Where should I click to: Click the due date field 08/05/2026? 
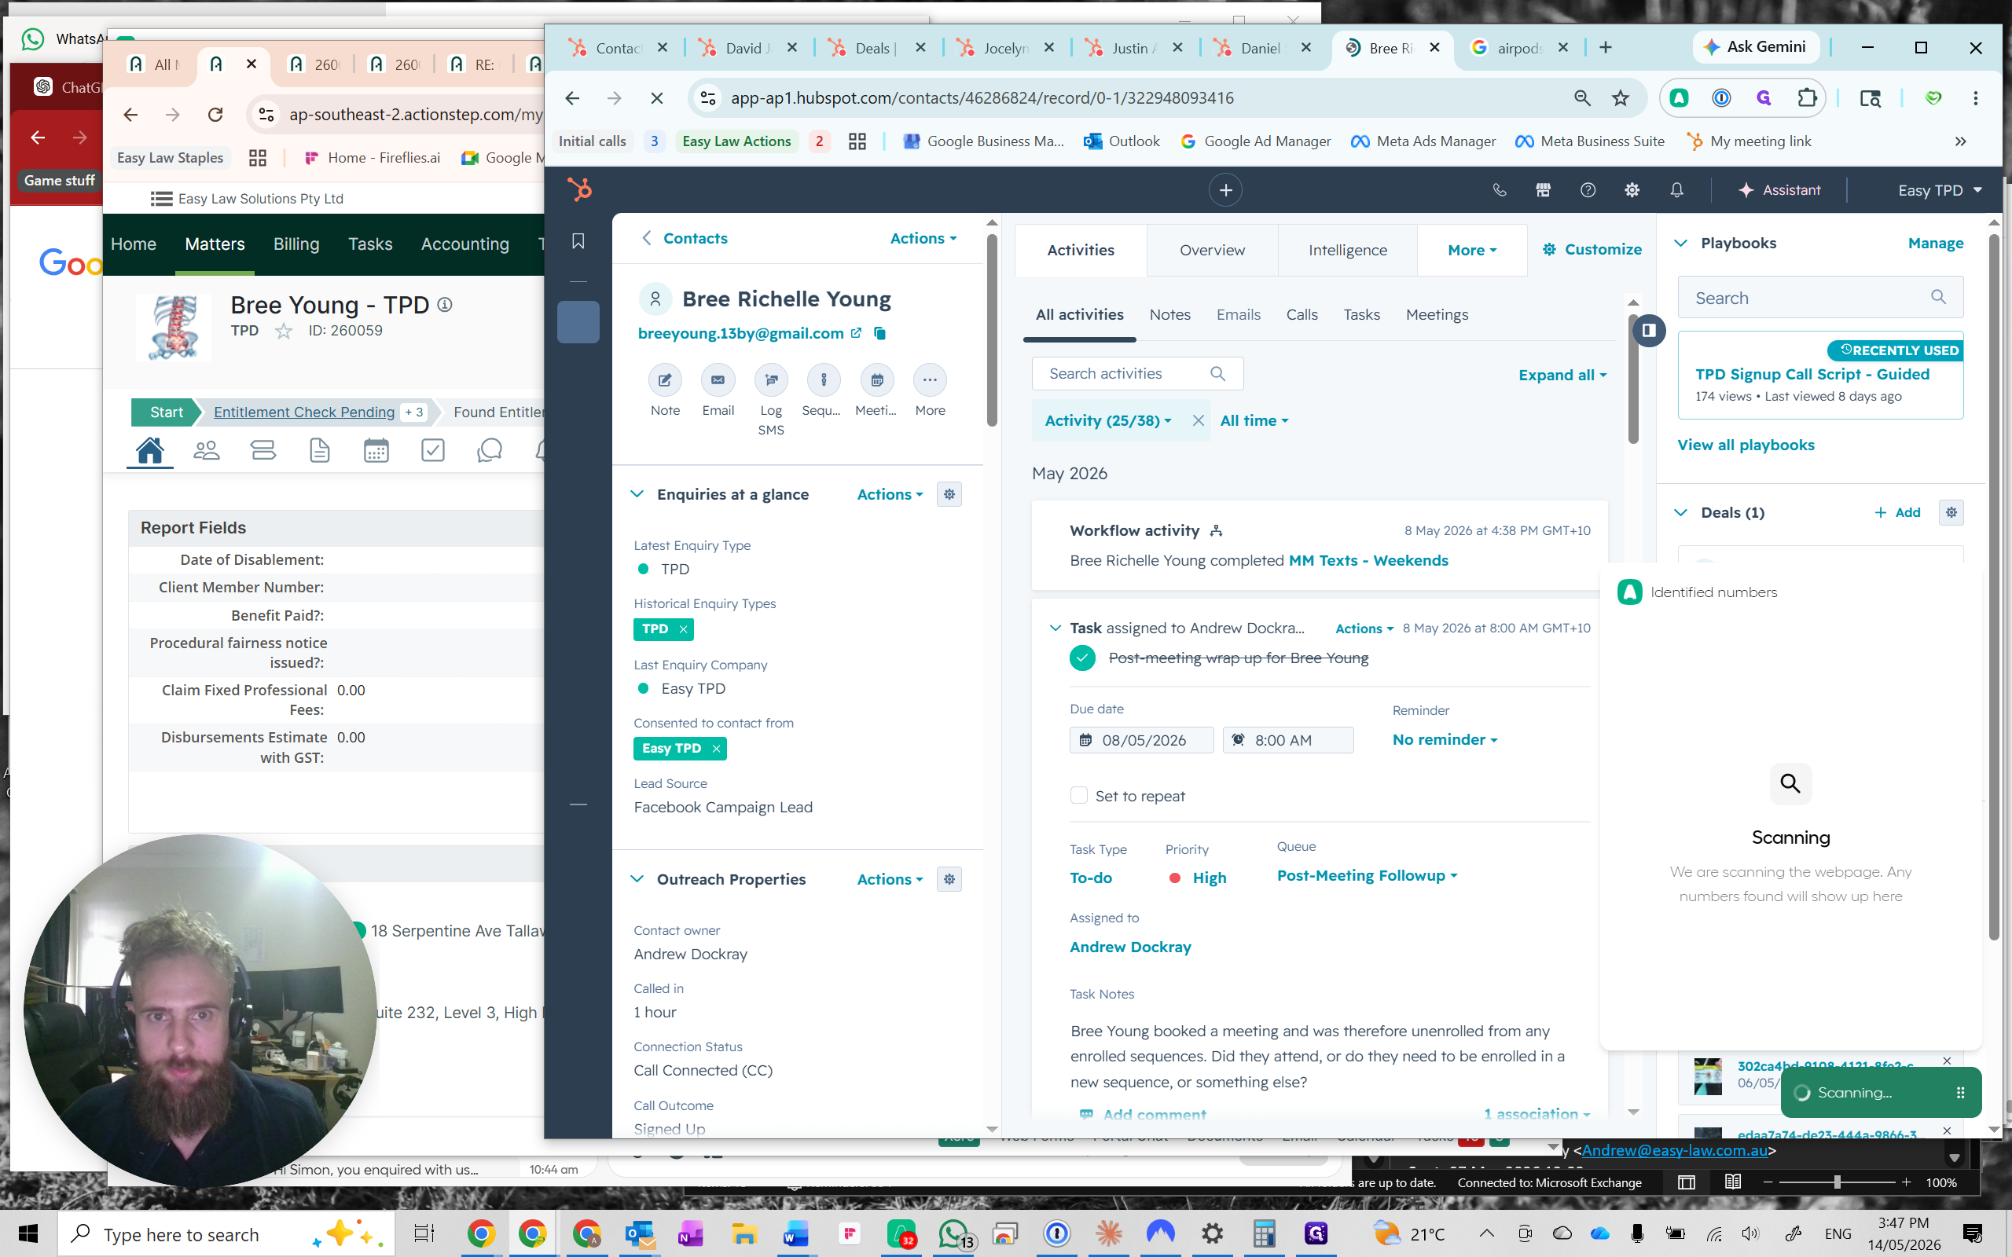pos(1140,740)
